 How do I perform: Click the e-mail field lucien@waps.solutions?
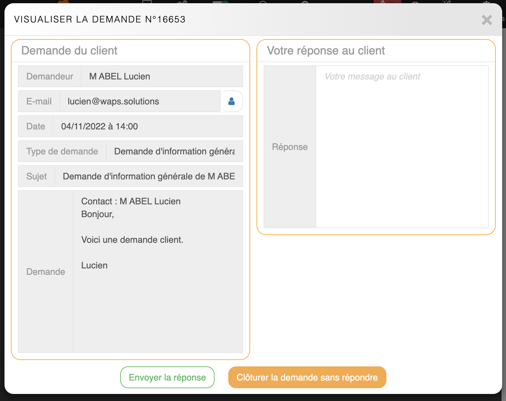tap(140, 102)
